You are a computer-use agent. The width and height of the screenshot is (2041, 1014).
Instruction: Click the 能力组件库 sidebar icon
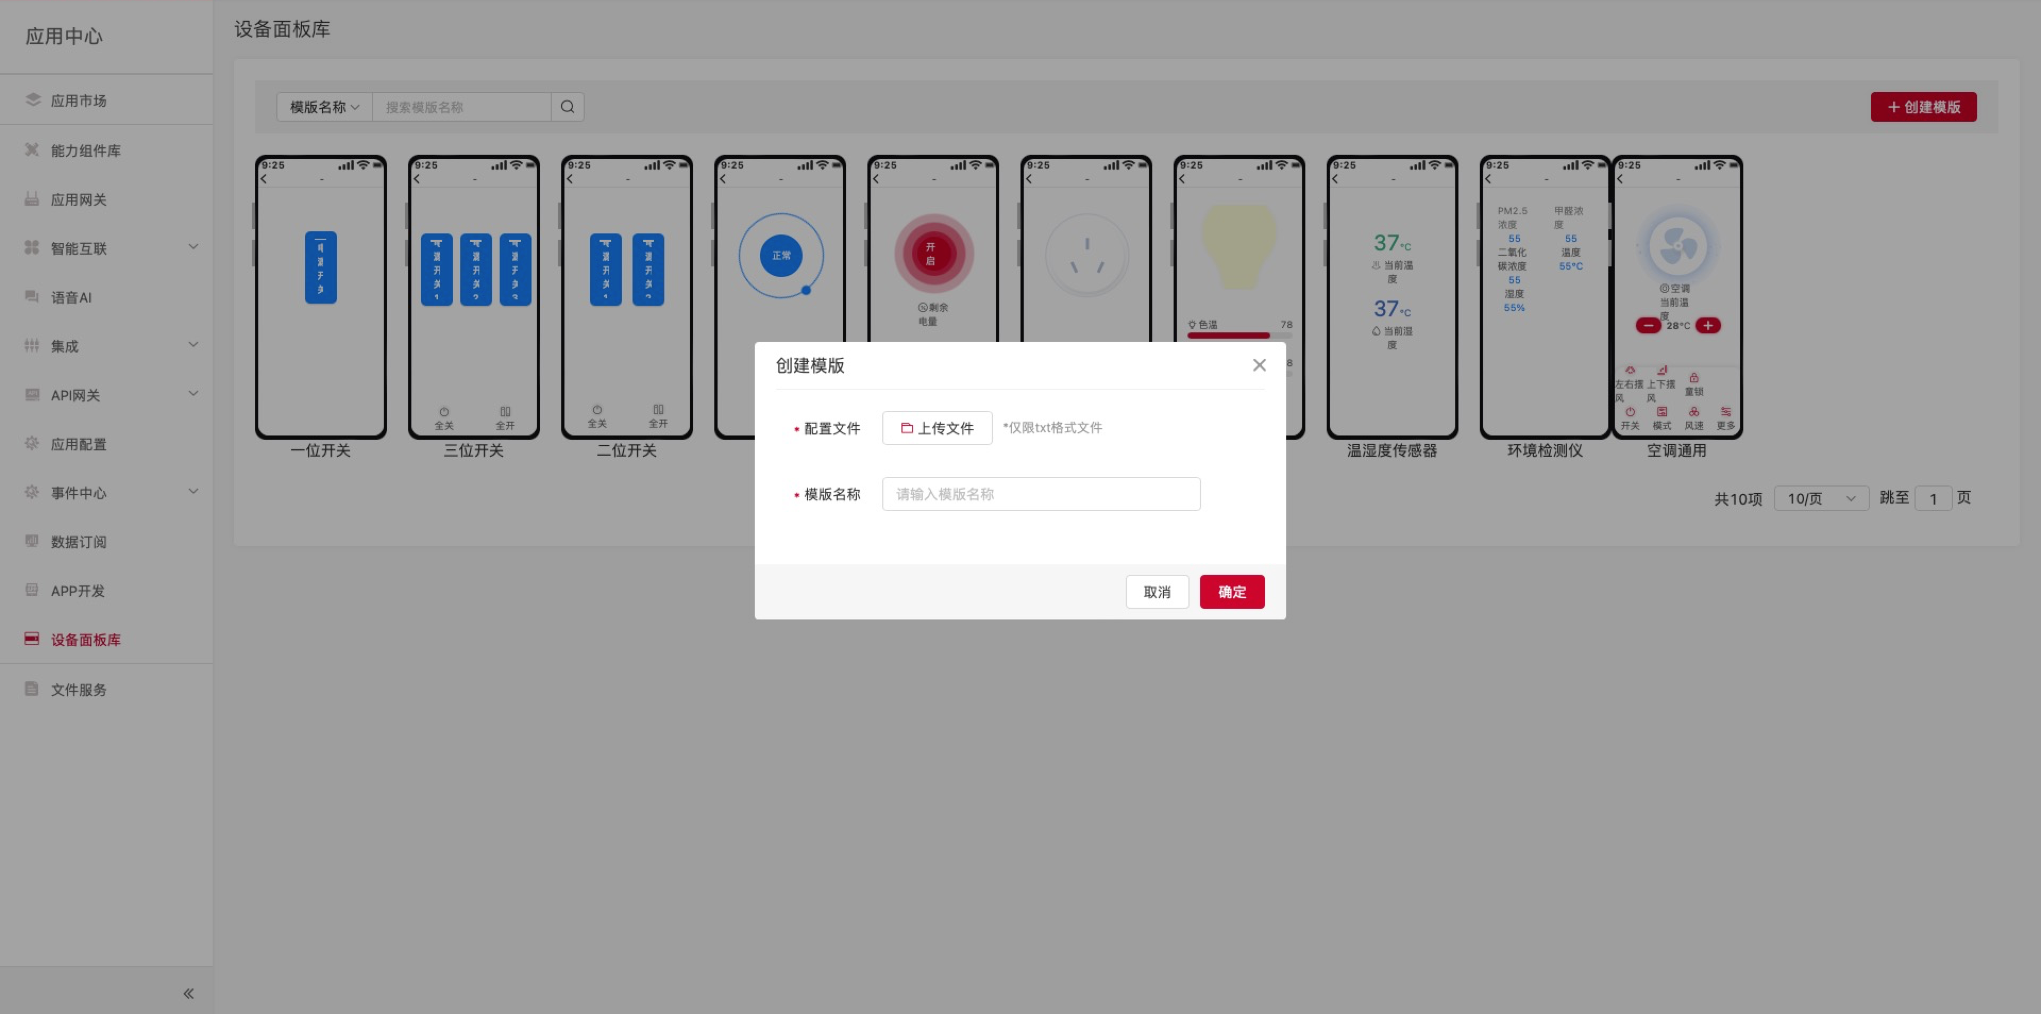coord(32,150)
